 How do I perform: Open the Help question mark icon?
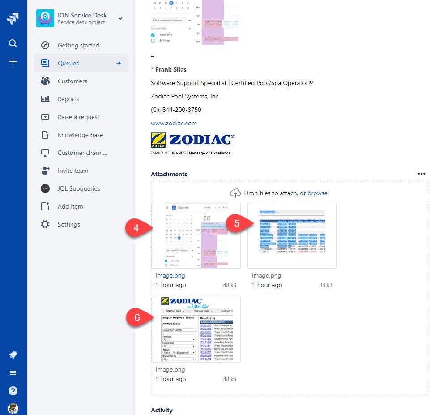13,391
